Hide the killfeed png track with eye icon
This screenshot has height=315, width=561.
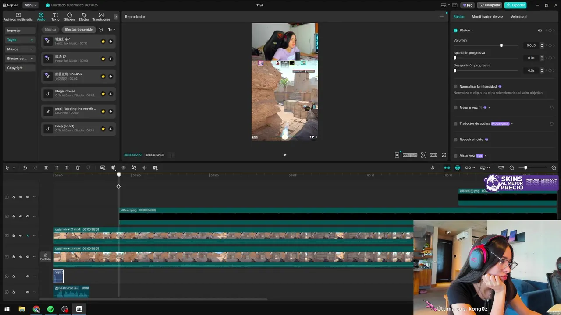click(x=21, y=216)
